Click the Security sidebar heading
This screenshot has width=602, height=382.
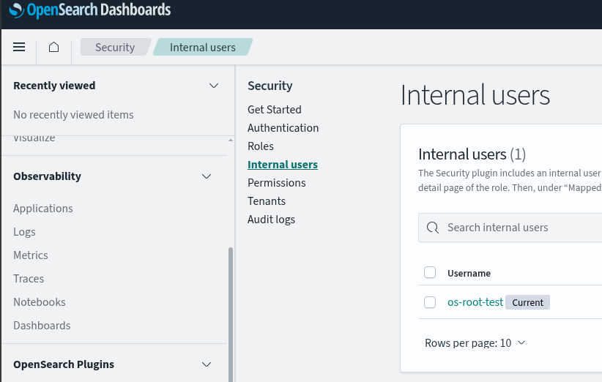click(x=270, y=86)
